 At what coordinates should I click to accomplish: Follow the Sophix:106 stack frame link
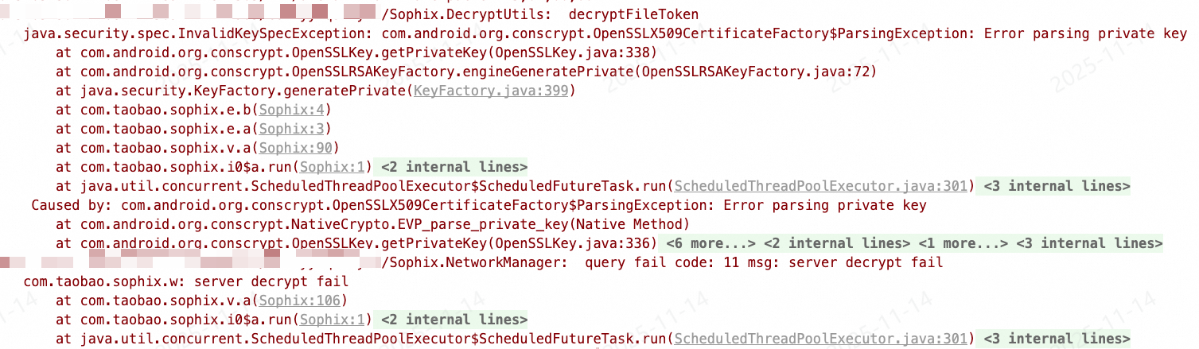(299, 301)
